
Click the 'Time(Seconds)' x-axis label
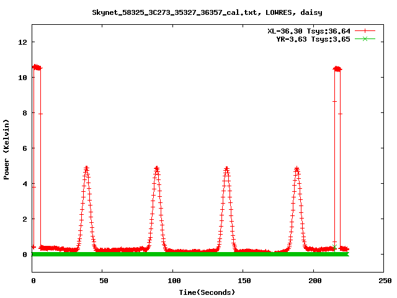tap(207, 292)
